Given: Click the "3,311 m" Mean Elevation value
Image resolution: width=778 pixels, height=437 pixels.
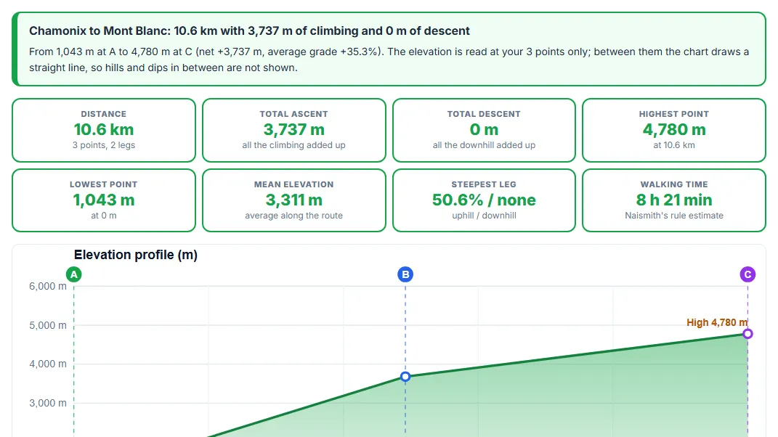Looking at the screenshot, I should coord(293,200).
